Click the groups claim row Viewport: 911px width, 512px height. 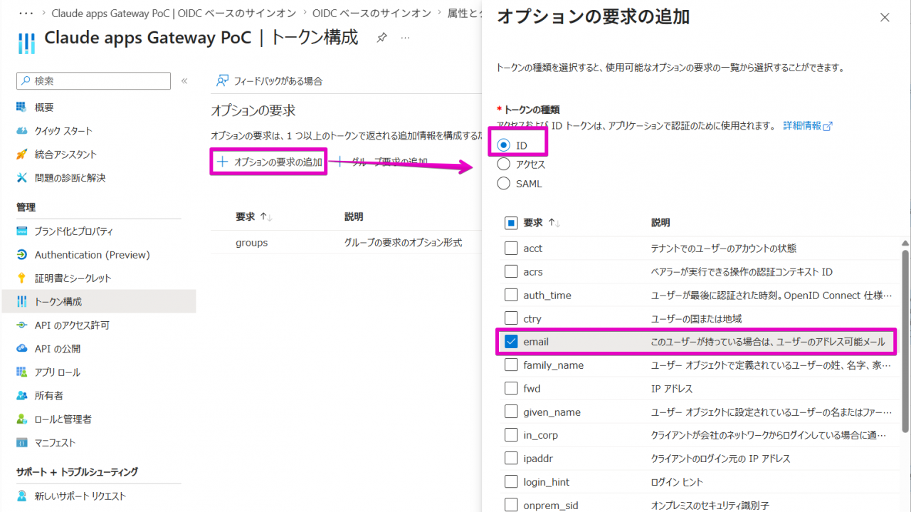[x=346, y=243]
